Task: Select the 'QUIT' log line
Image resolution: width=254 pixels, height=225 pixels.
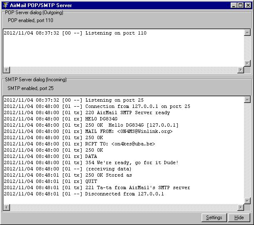Action: click(x=50, y=181)
